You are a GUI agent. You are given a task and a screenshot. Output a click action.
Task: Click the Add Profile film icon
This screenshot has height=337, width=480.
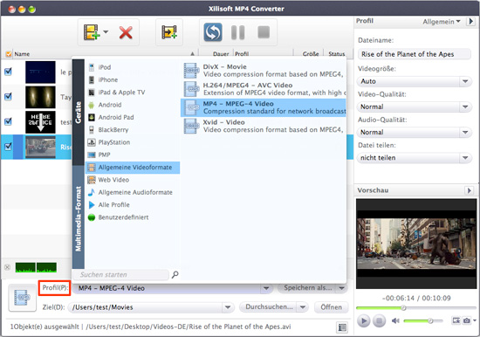[169, 31]
